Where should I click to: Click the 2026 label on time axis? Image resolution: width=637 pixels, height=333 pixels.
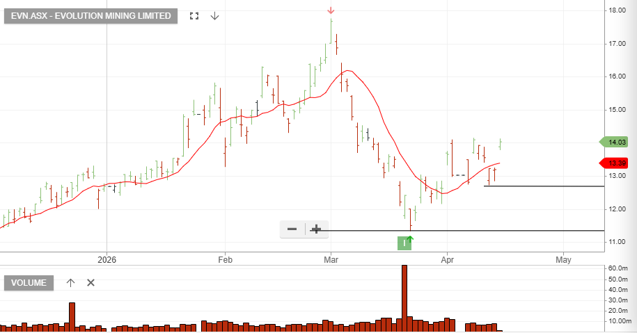click(107, 260)
